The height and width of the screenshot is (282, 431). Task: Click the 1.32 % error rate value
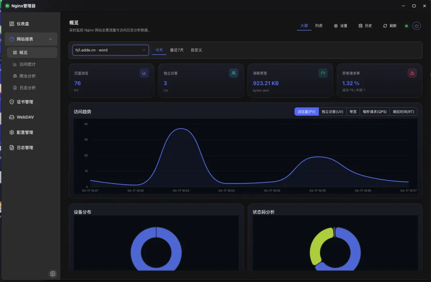tap(351, 83)
